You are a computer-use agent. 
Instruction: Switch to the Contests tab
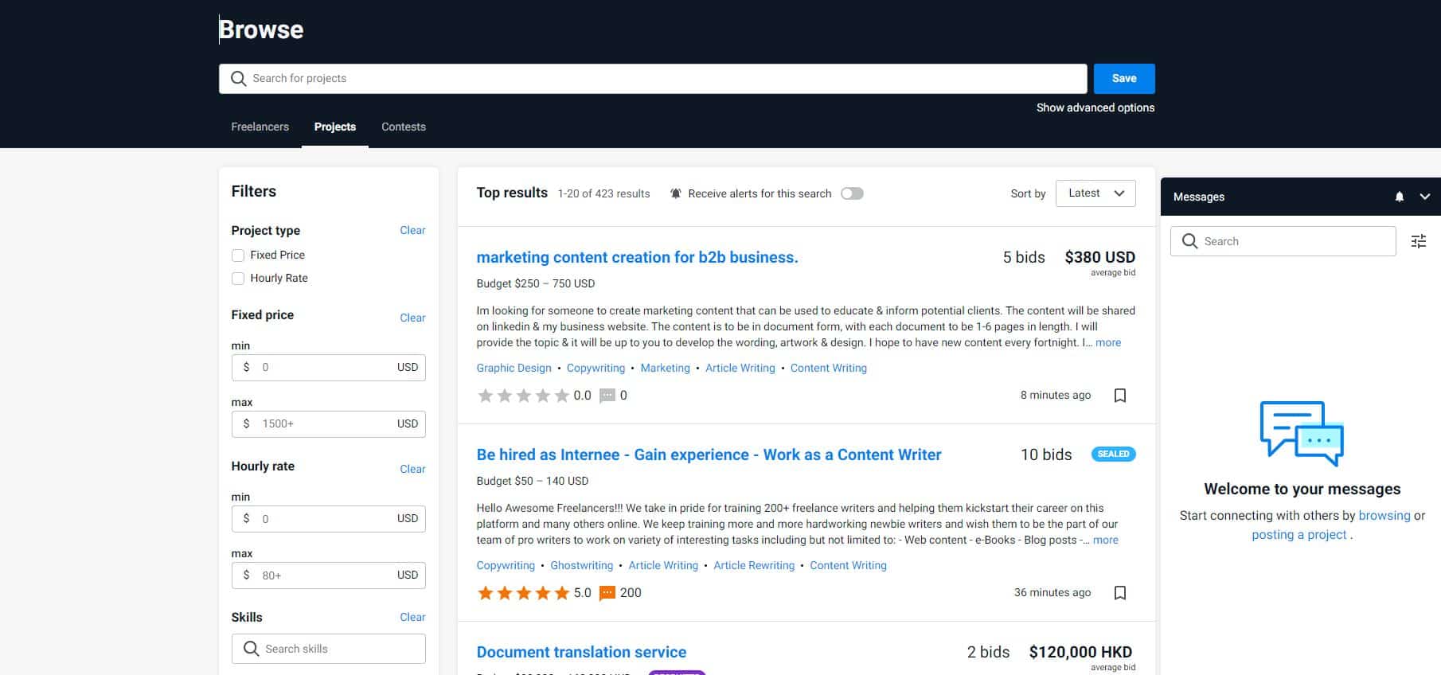pos(404,127)
